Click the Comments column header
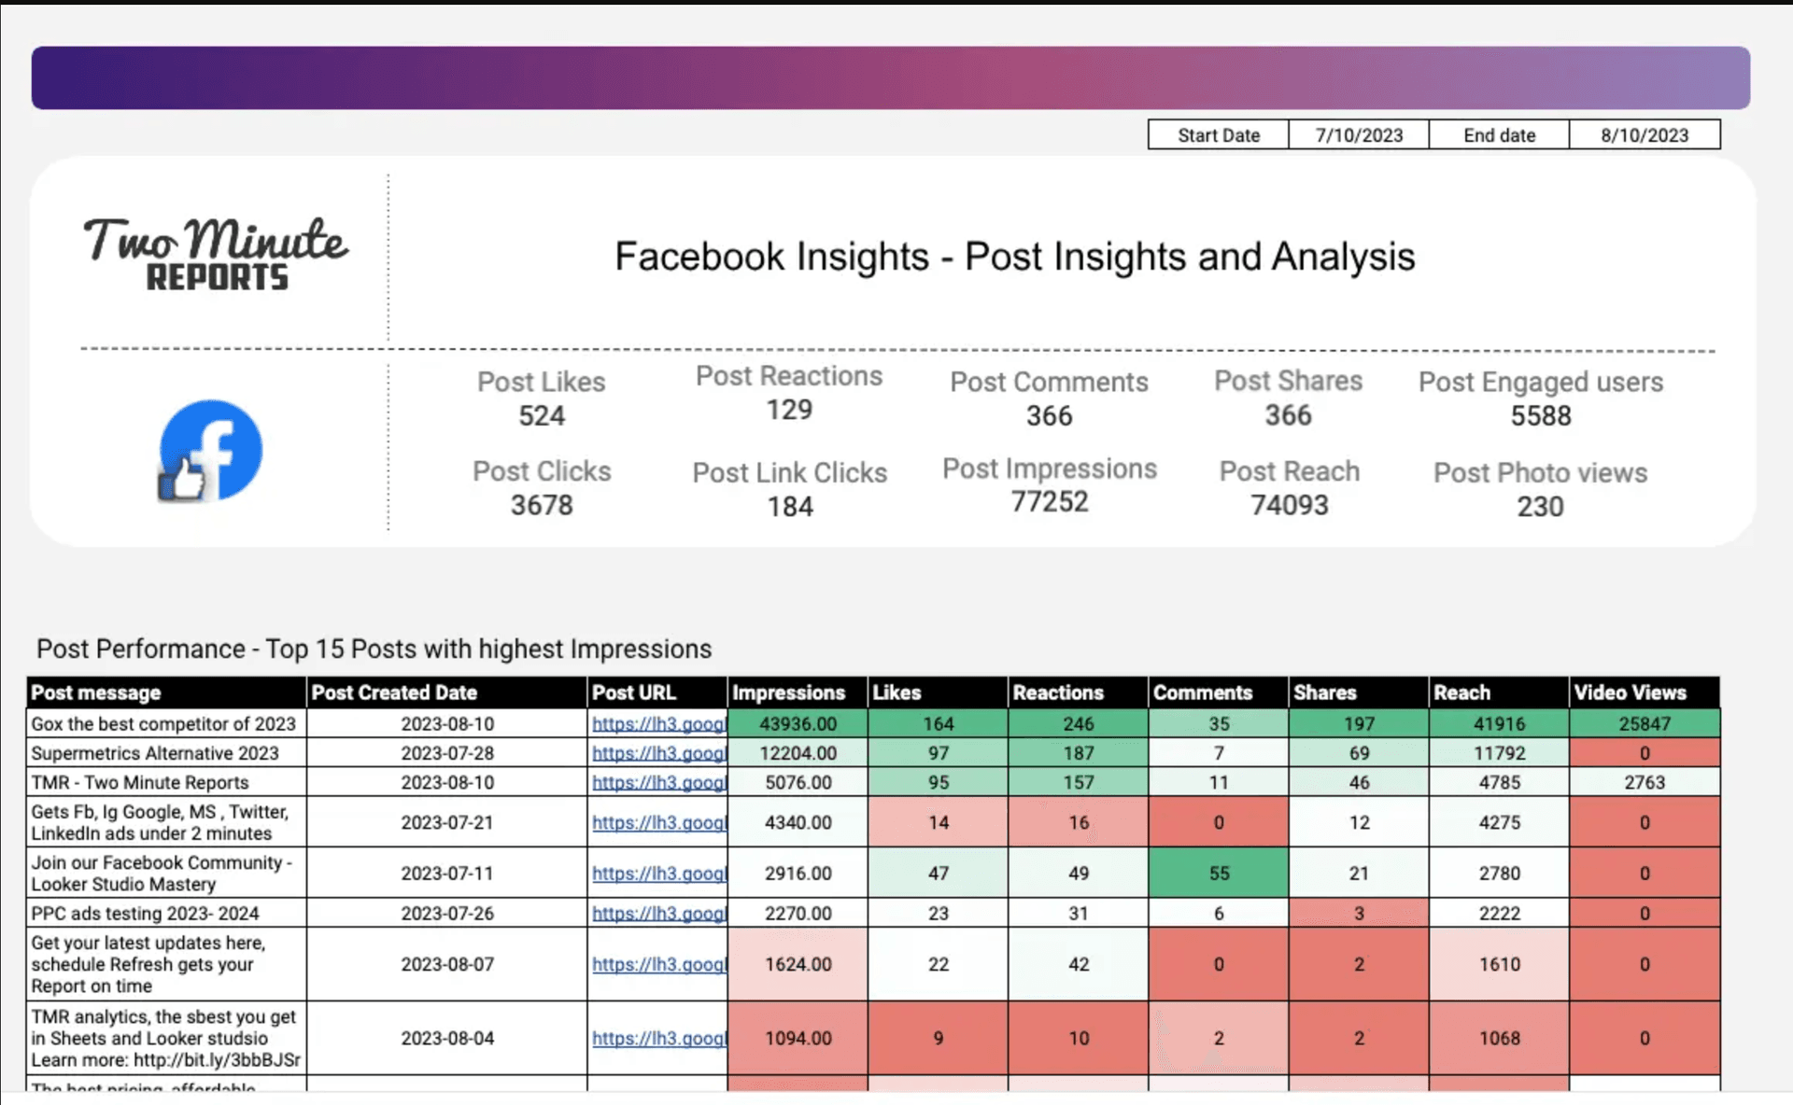The width and height of the screenshot is (1793, 1105). [x=1219, y=692]
